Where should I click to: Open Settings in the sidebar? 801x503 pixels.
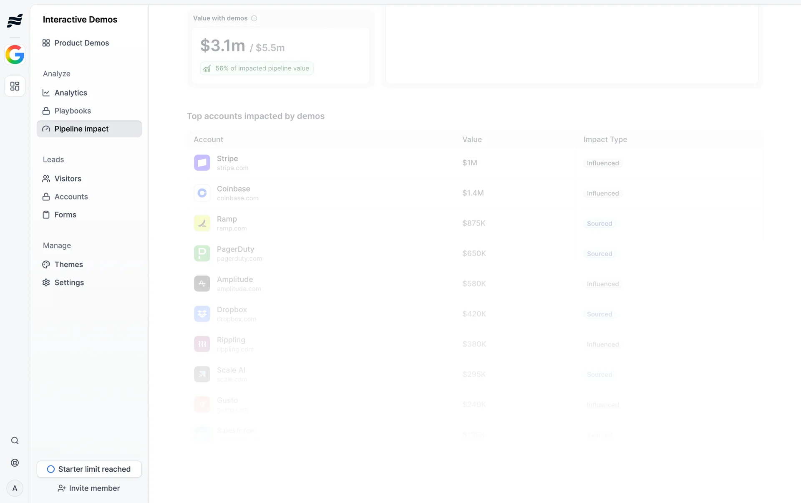pyautogui.click(x=69, y=283)
